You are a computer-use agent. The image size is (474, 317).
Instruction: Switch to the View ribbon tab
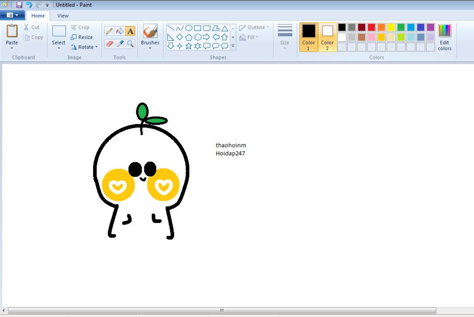point(62,15)
